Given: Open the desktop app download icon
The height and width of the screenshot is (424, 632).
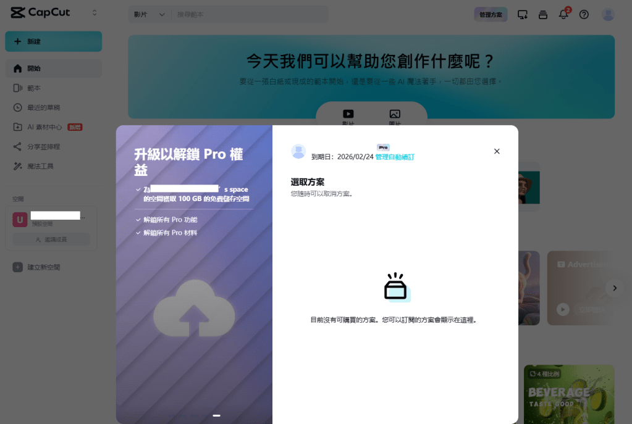Looking at the screenshot, I should pyautogui.click(x=523, y=14).
